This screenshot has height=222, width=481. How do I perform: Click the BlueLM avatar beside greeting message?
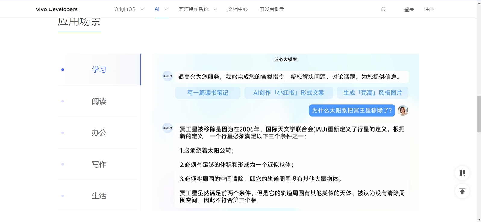click(167, 76)
